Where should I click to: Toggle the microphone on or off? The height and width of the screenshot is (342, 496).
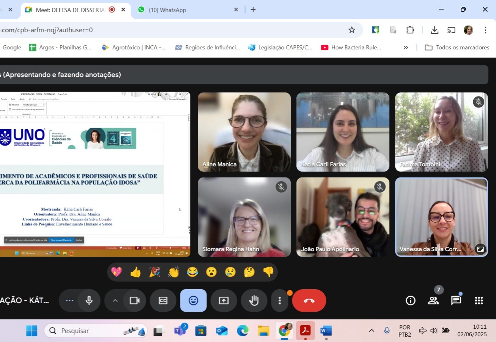89,301
